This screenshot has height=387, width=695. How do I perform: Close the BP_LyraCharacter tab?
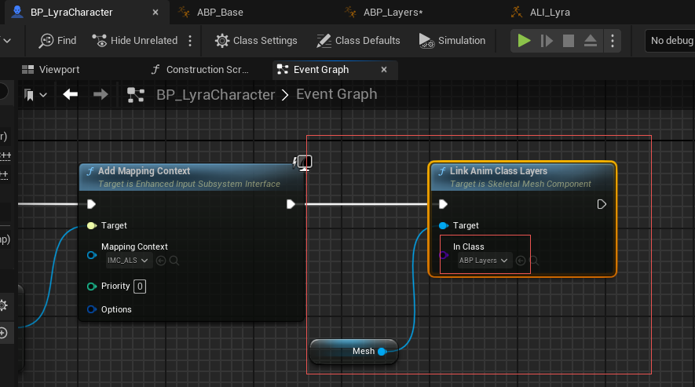pyautogui.click(x=155, y=13)
